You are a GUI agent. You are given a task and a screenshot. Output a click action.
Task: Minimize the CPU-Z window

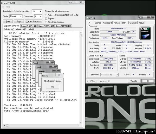(141, 17)
